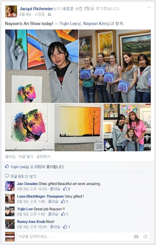Like the post with 좋아요
The width and height of the screenshot is (156, 245).
pos(10,157)
